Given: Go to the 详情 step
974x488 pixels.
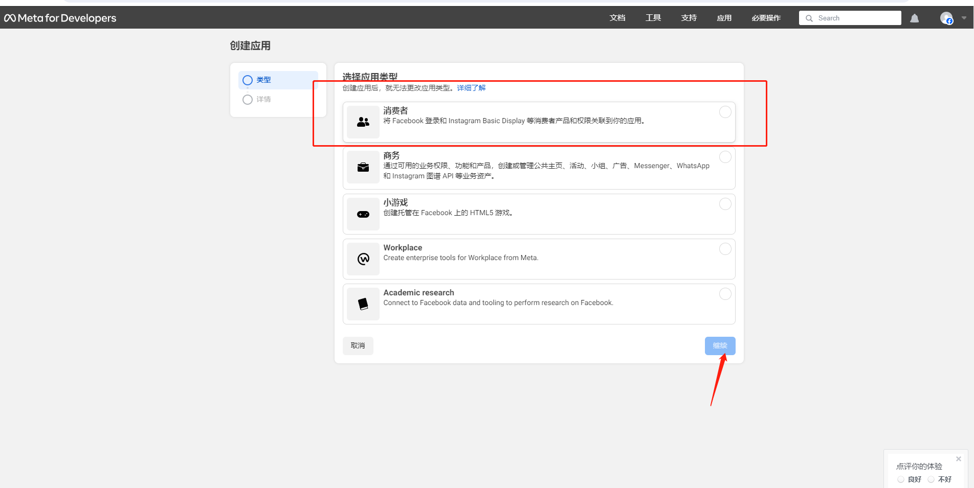Looking at the screenshot, I should tap(278, 100).
